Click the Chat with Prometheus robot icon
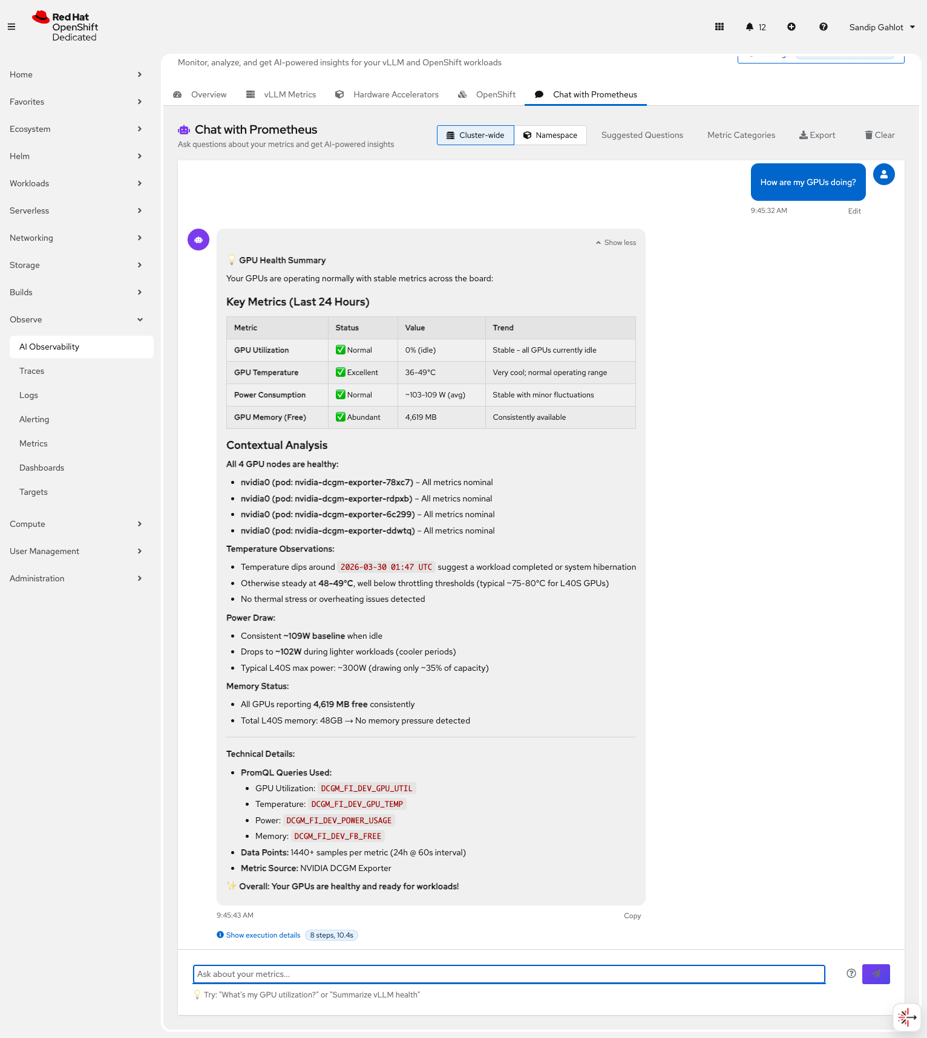927x1038 pixels. point(184,129)
